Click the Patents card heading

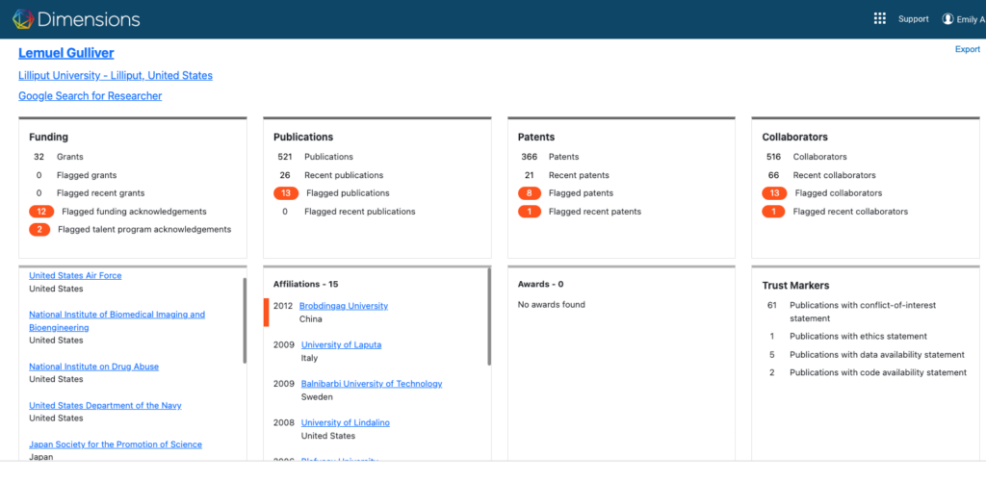(x=536, y=137)
